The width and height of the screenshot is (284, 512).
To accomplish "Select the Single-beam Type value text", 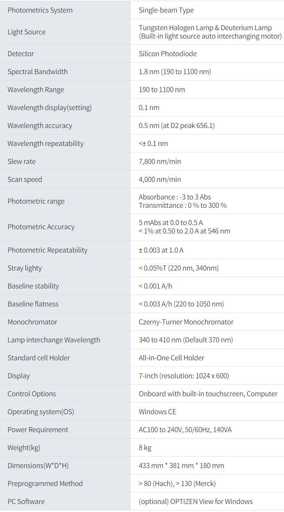I will tap(166, 10).
